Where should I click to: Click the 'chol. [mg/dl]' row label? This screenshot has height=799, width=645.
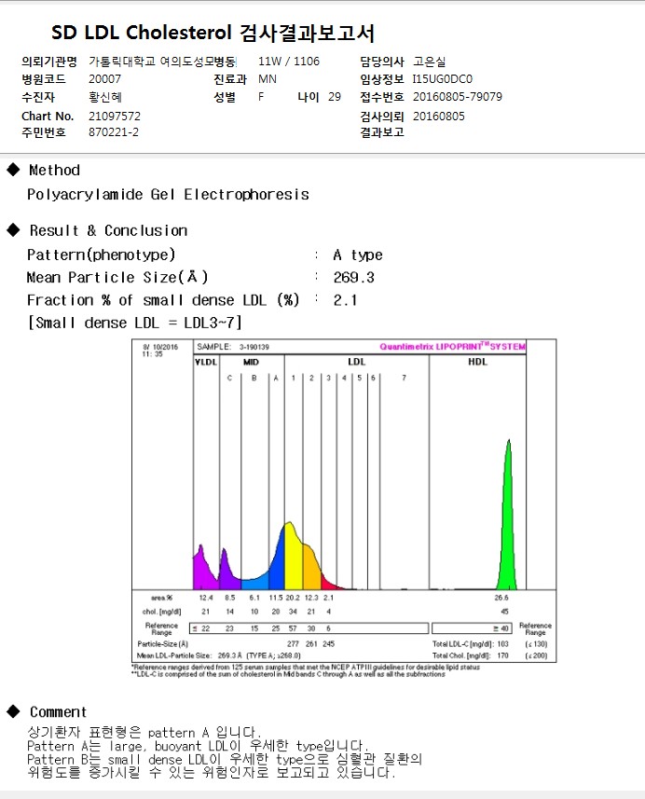(x=161, y=612)
